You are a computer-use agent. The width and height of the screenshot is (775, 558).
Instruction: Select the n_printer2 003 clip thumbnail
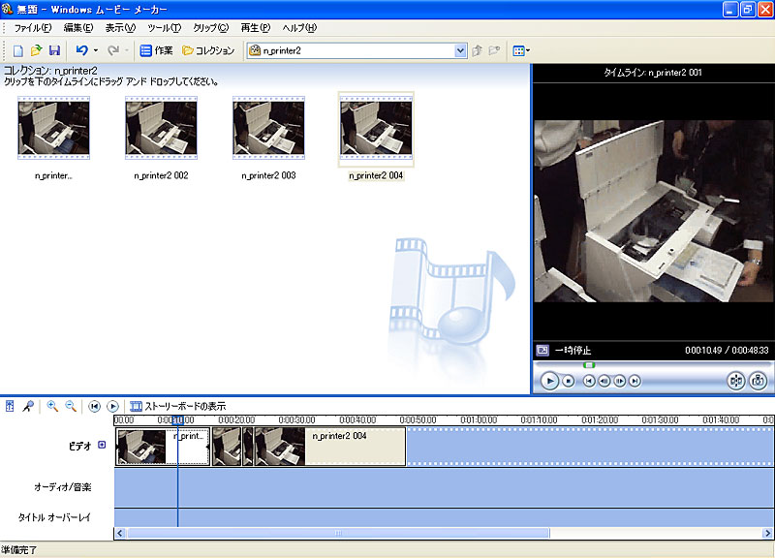[268, 129]
